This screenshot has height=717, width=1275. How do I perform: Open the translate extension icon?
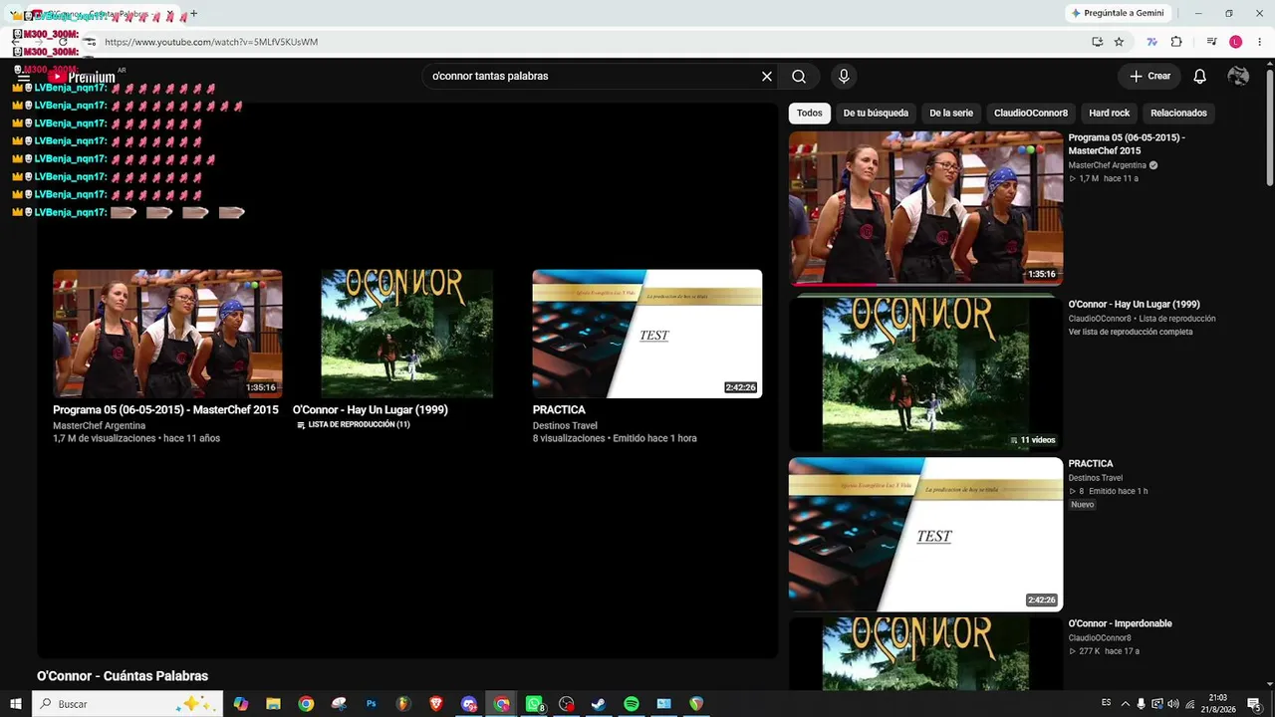[1152, 42]
